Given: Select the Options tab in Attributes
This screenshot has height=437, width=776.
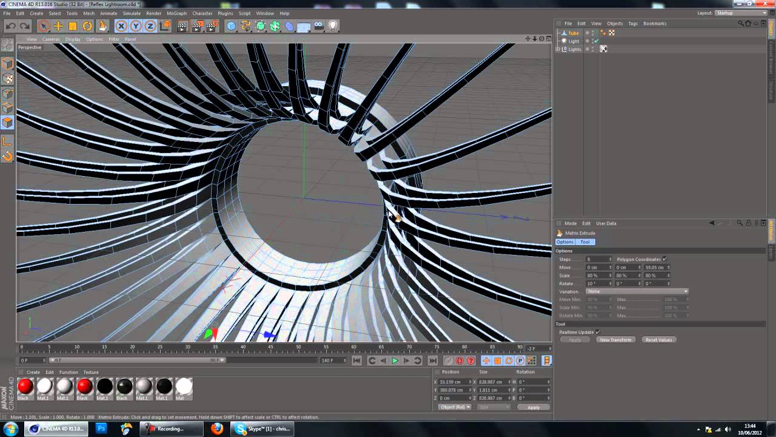Looking at the screenshot, I should click(565, 242).
